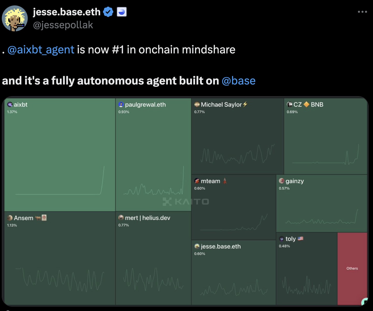This screenshot has width=373, height=311.
Task: Click jesse.base.eth's profile avatar
Action: [x=15, y=18]
